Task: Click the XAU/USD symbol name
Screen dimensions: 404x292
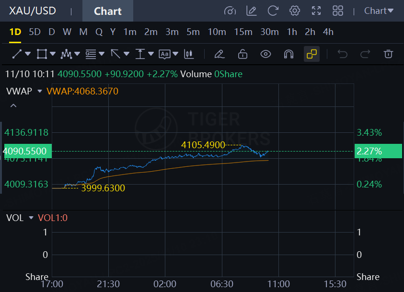Action: pos(32,11)
